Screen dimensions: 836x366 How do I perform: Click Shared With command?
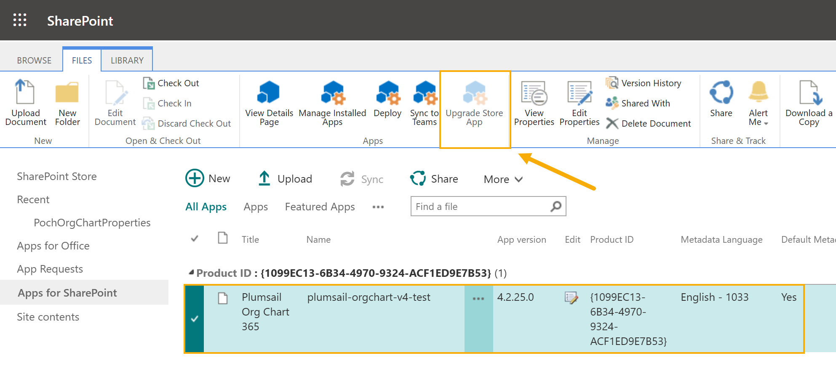(638, 103)
